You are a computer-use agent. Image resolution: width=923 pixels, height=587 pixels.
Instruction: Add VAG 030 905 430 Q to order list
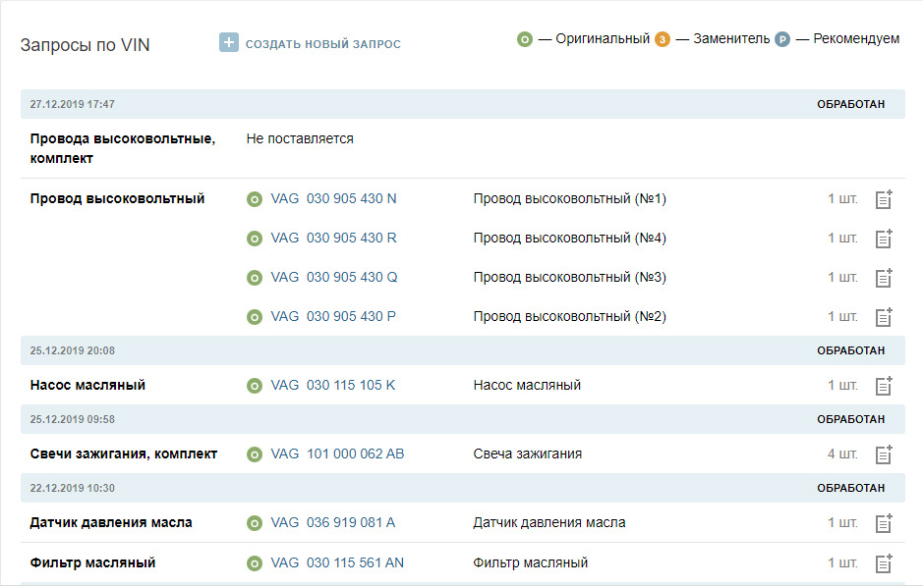pyautogui.click(x=884, y=278)
